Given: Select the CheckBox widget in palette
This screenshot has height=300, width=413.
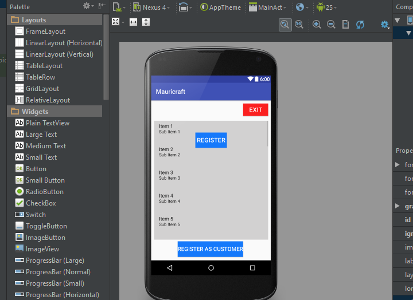Looking at the screenshot, I should (x=41, y=203).
